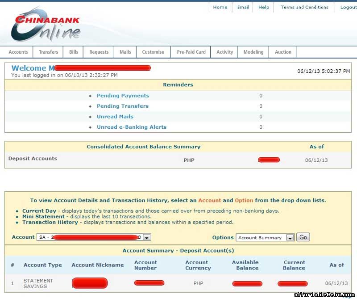This screenshot has width=357, height=299.
Task: Click the Go button
Action: coord(303,237)
